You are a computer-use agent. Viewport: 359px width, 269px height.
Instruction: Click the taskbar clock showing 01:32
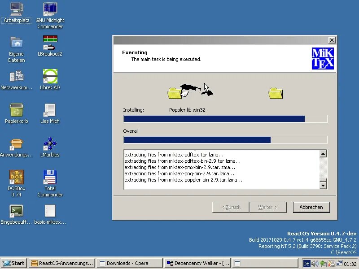(350, 264)
